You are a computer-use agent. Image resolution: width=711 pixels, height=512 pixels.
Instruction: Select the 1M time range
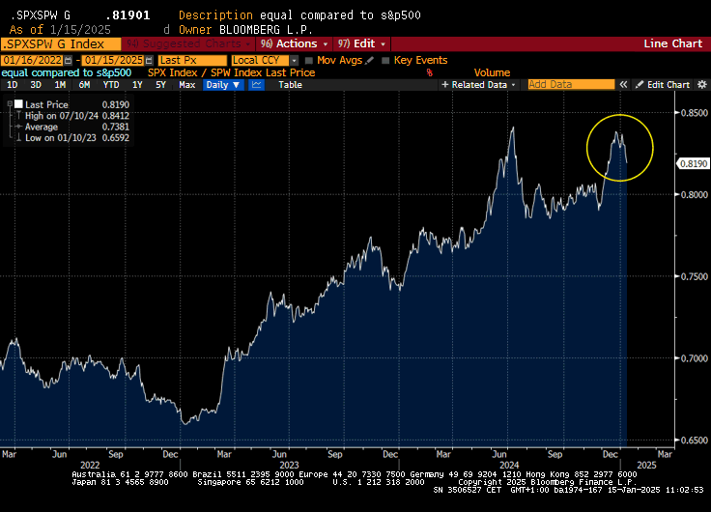[x=60, y=85]
